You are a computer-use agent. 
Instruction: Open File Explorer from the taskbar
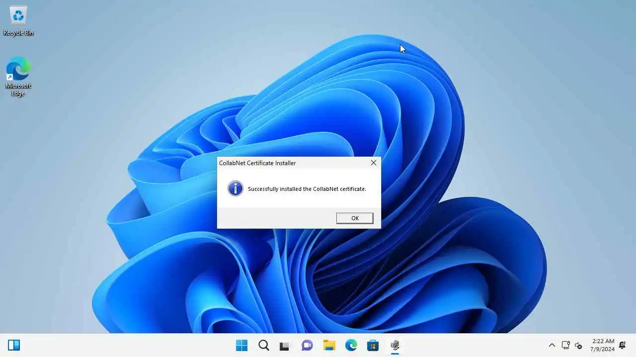click(329, 345)
